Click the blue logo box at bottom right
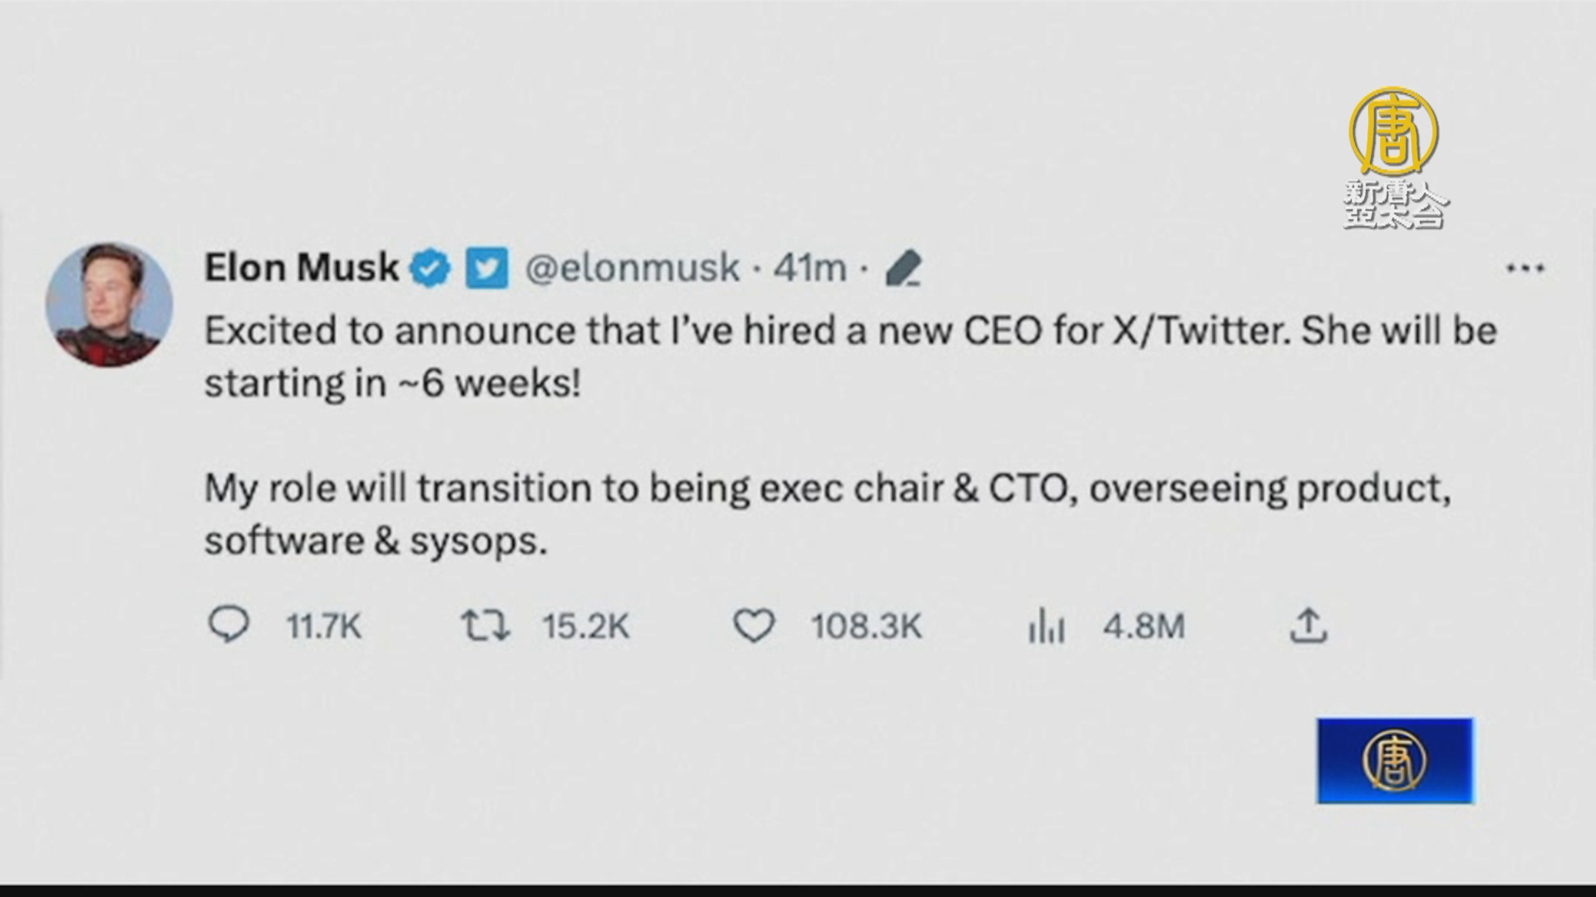1596x897 pixels. click(1394, 761)
